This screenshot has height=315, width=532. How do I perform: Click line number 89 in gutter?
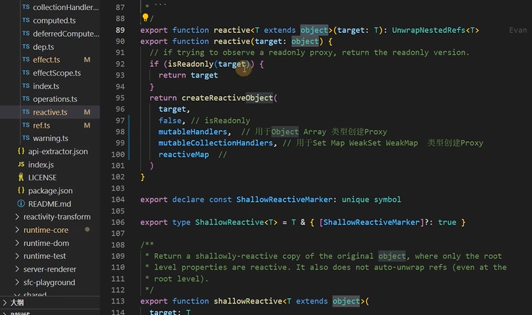[120, 30]
